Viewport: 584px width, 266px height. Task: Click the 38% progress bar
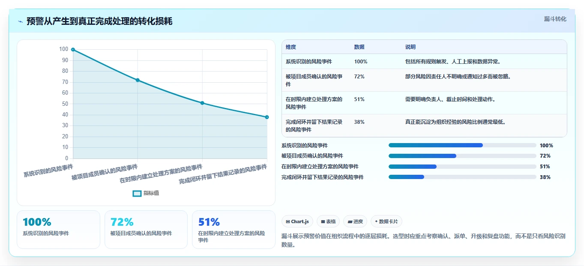point(462,177)
